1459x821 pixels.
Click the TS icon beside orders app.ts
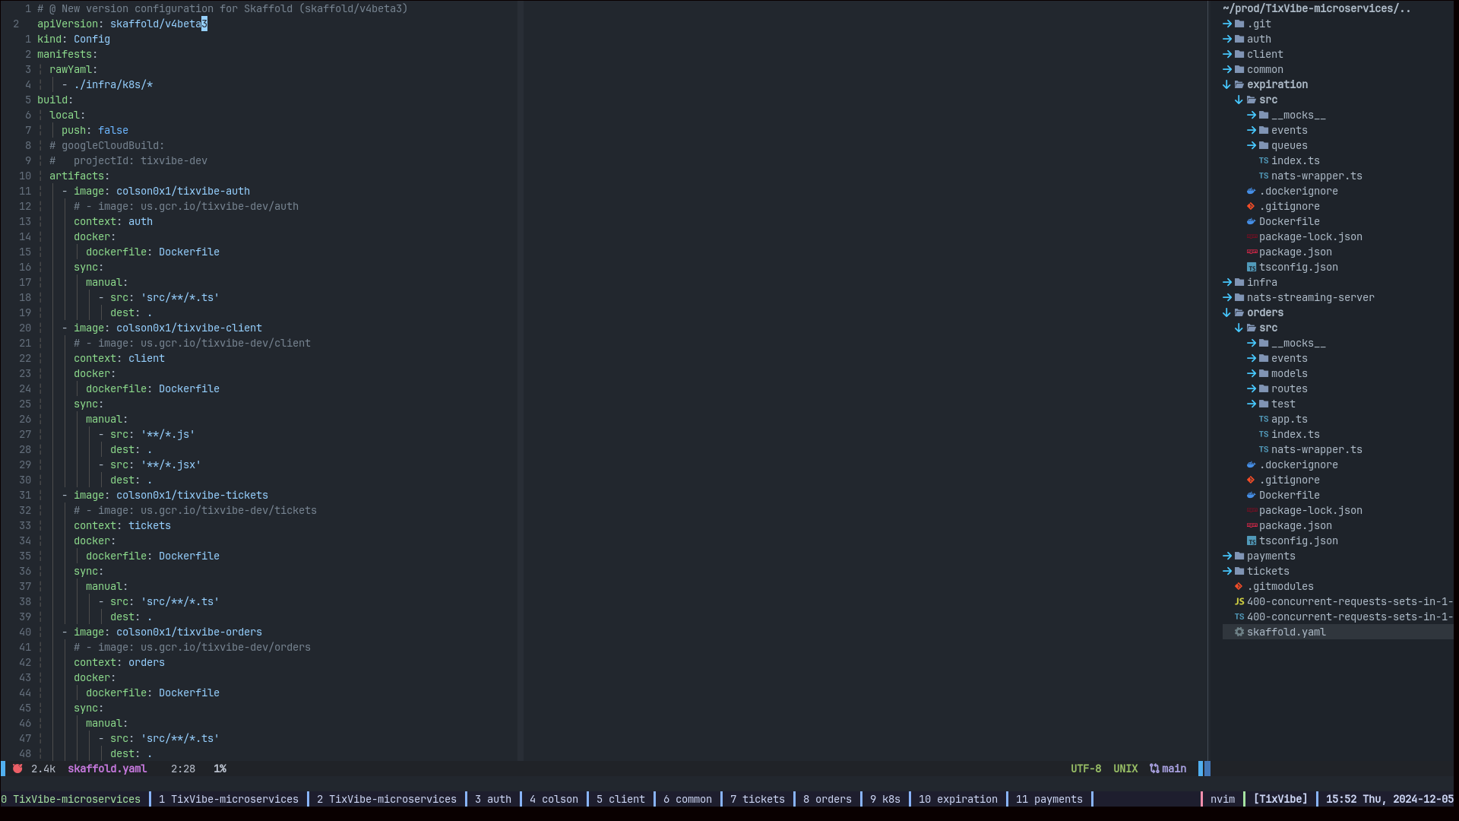point(1263,419)
